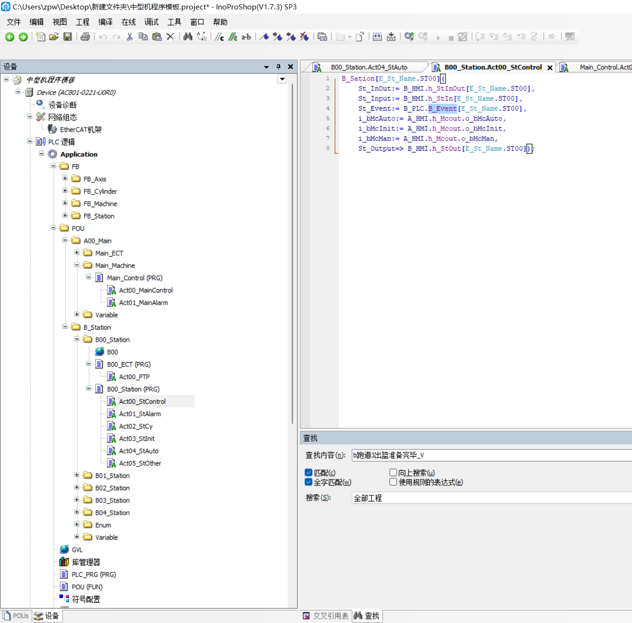The height and width of the screenshot is (623, 632).
Task: Select 库管理器 library manager item
Action: [x=86, y=562]
